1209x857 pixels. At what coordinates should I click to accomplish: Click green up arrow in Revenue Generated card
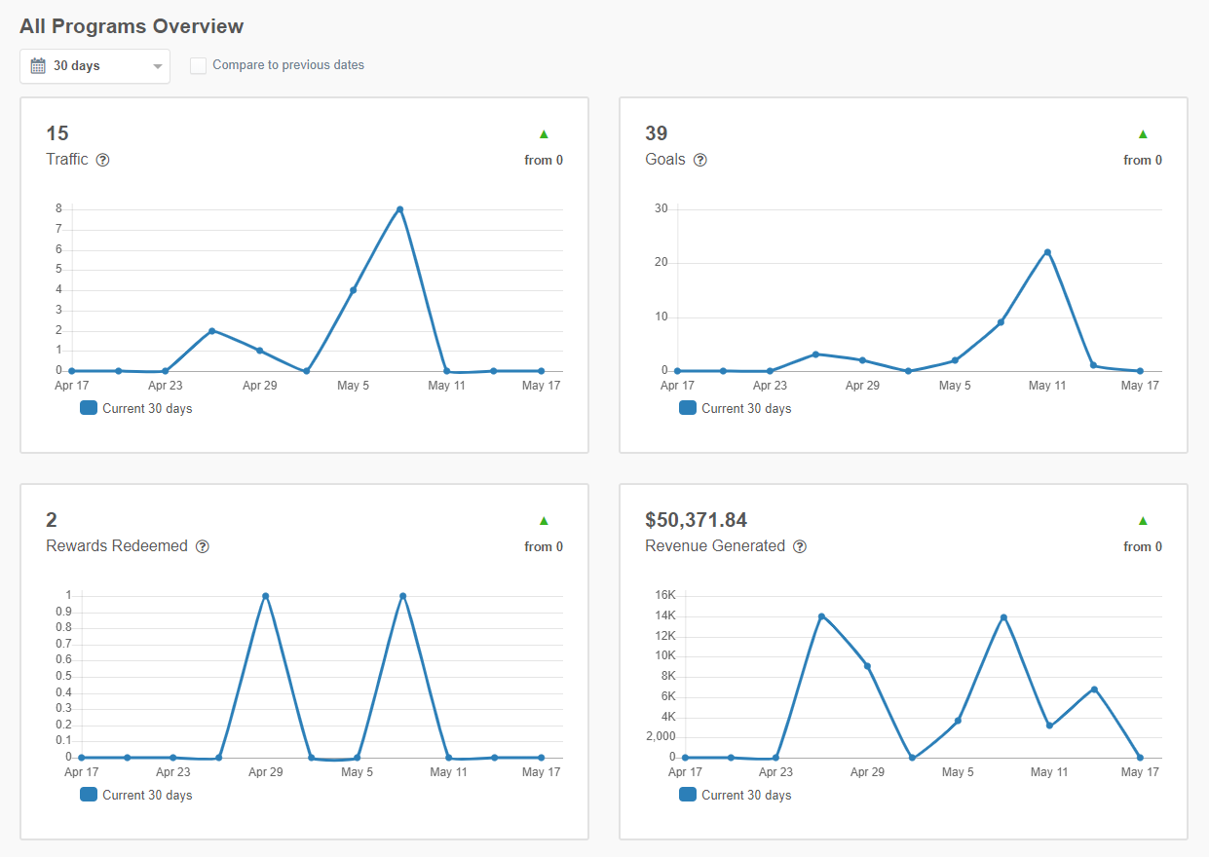click(1143, 521)
